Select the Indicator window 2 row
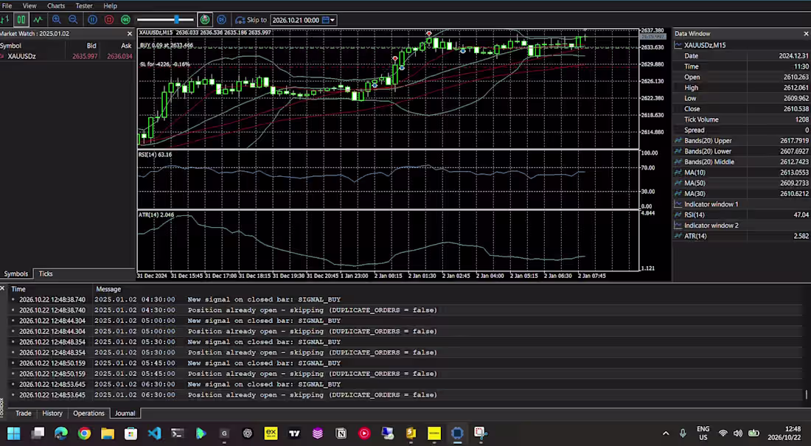811x446 pixels. point(741,226)
